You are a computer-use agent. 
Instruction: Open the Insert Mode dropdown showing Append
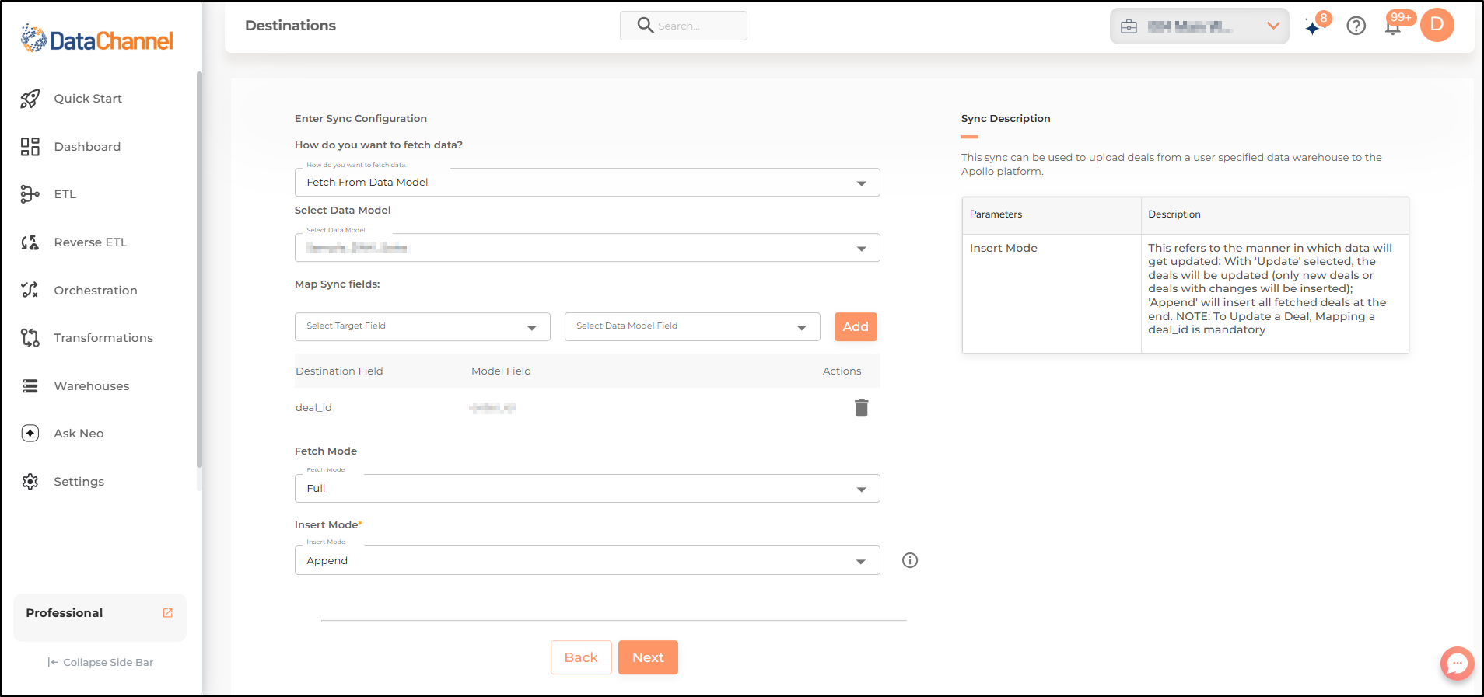point(587,561)
